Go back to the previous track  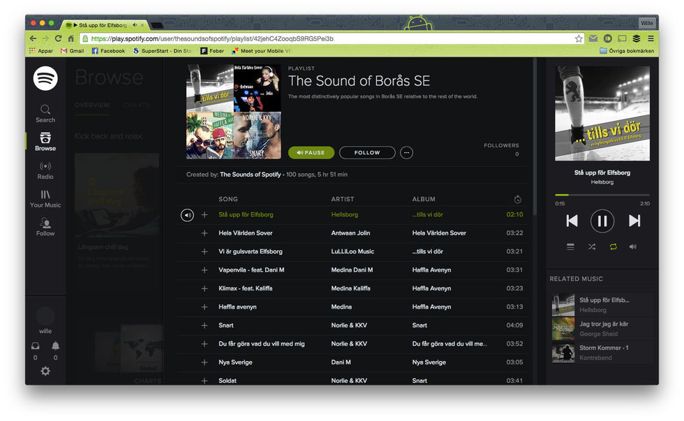tap(572, 221)
